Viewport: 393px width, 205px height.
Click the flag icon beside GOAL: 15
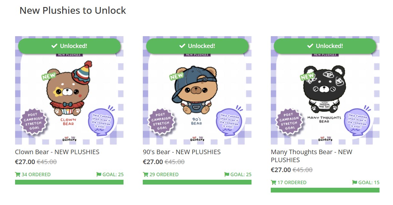pyautogui.click(x=355, y=183)
